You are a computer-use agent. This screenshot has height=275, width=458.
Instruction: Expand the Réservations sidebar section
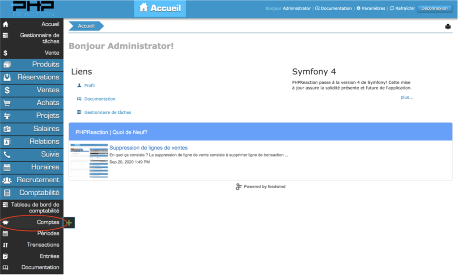click(x=32, y=77)
